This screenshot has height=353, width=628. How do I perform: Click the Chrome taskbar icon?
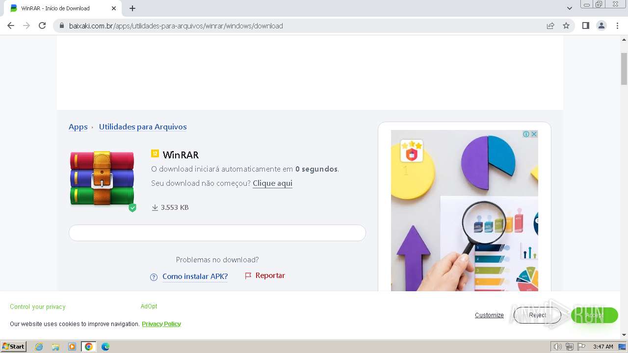(89, 347)
